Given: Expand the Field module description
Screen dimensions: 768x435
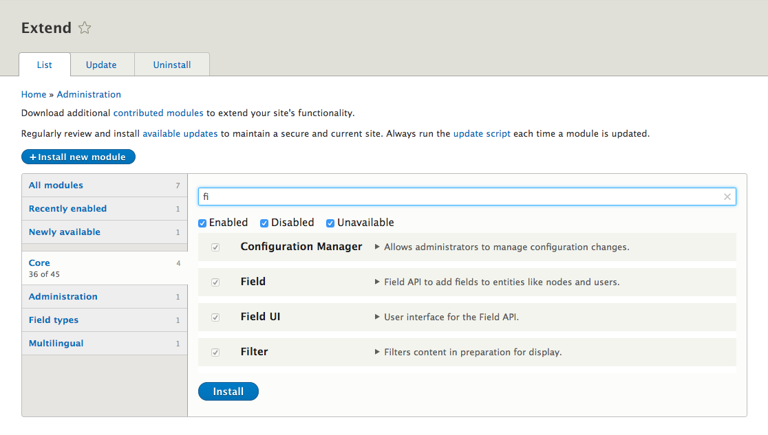Looking at the screenshot, I should (377, 282).
